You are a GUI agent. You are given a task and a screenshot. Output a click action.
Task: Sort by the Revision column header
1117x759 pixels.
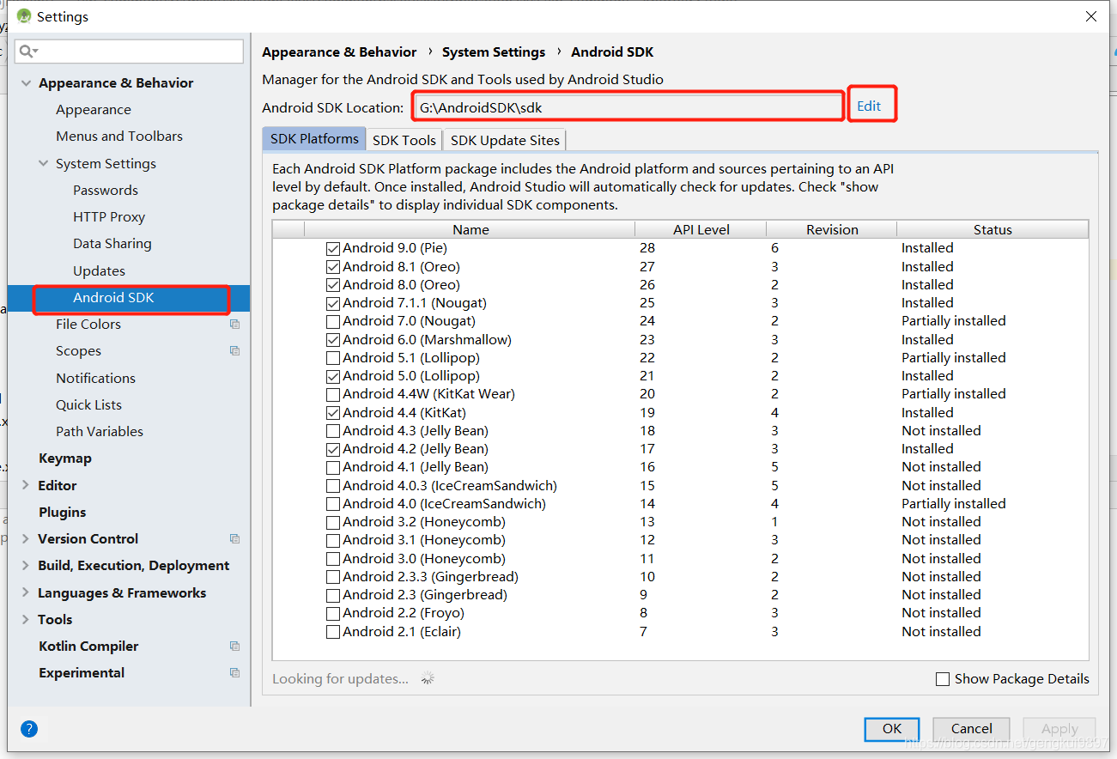(831, 229)
